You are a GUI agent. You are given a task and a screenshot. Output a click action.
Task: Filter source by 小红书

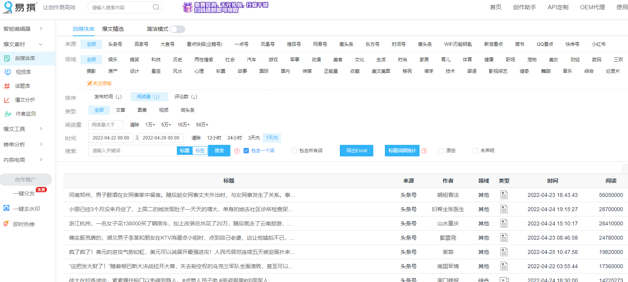coord(599,44)
